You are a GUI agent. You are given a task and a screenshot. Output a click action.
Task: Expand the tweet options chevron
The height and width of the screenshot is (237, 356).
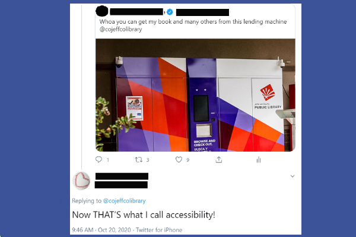(x=293, y=176)
